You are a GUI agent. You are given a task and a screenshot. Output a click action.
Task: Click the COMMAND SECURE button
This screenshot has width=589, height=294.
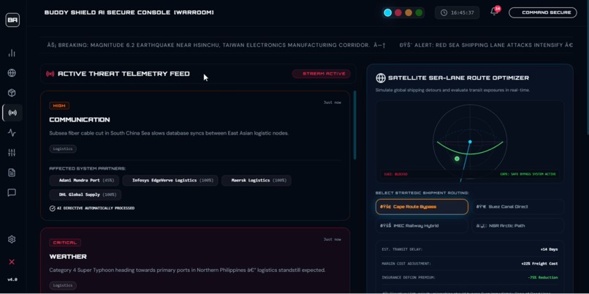coord(543,12)
